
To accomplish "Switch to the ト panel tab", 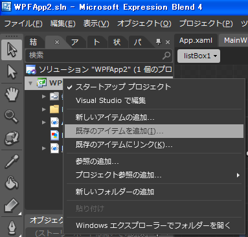I will point(96,42).
